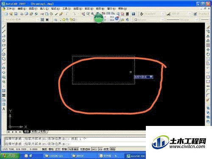Viewport: 212px width, 159px height.
Task: Click the Save icon in standard toolbar
Action: point(16,14)
